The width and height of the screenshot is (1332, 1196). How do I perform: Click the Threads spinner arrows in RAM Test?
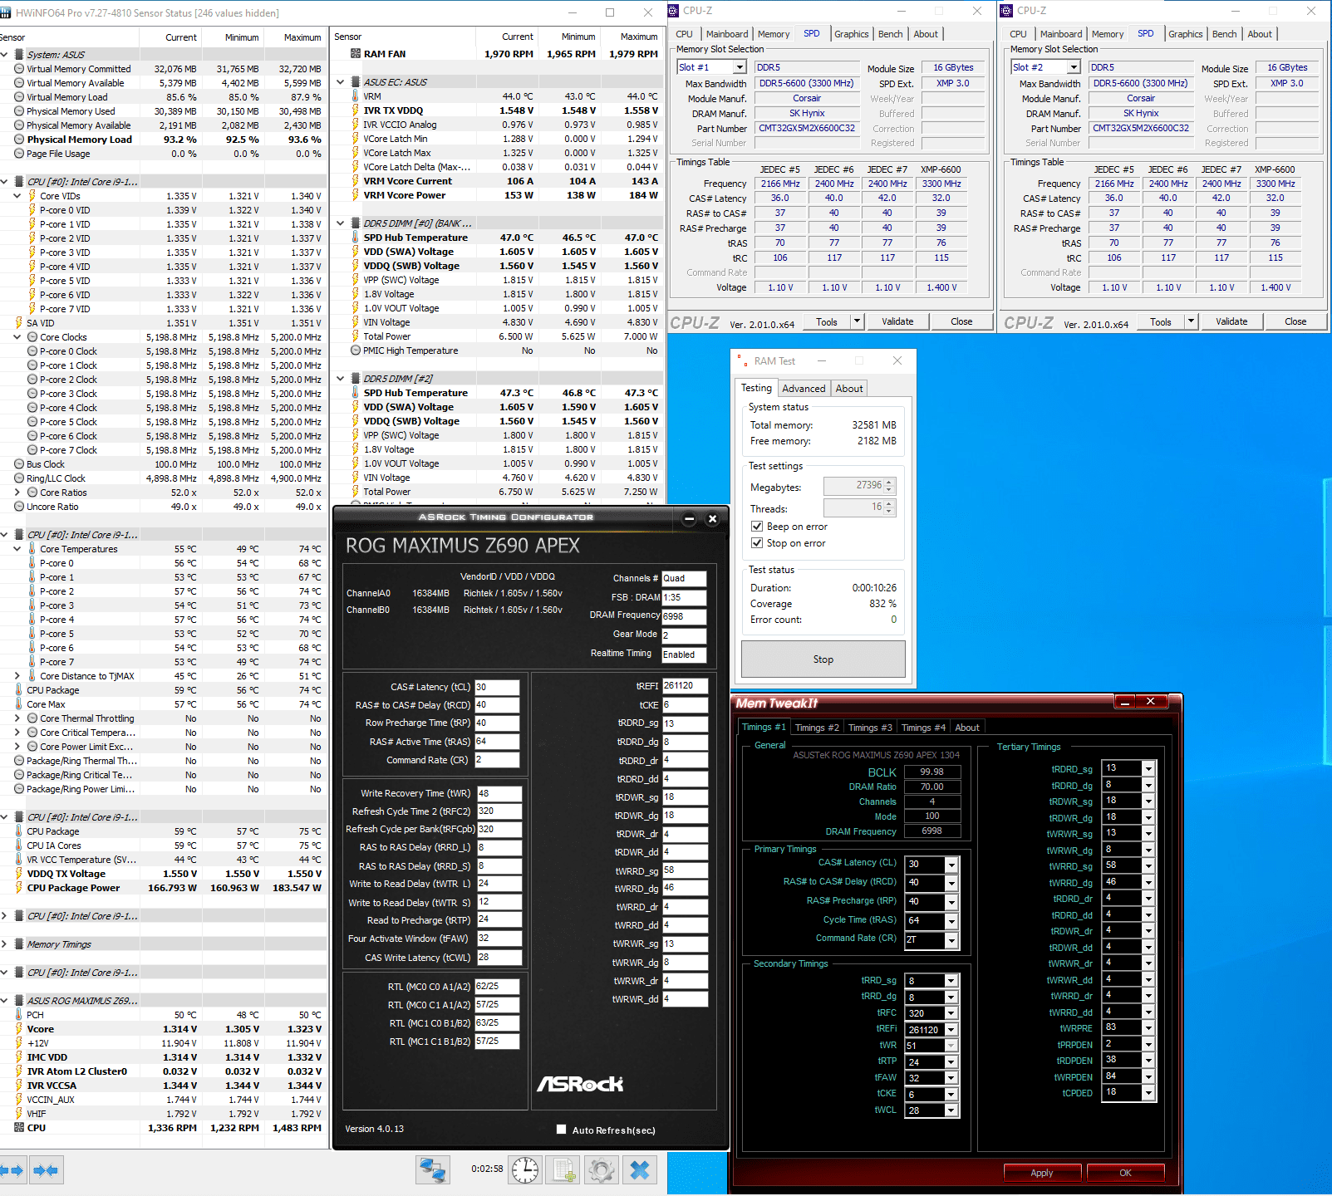889,507
